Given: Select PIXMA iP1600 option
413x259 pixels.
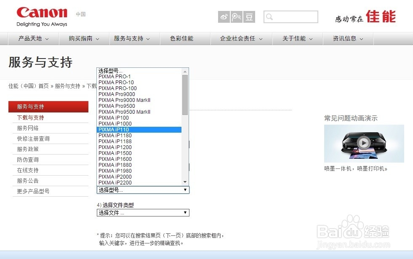Looking at the screenshot, I should click(139, 159).
